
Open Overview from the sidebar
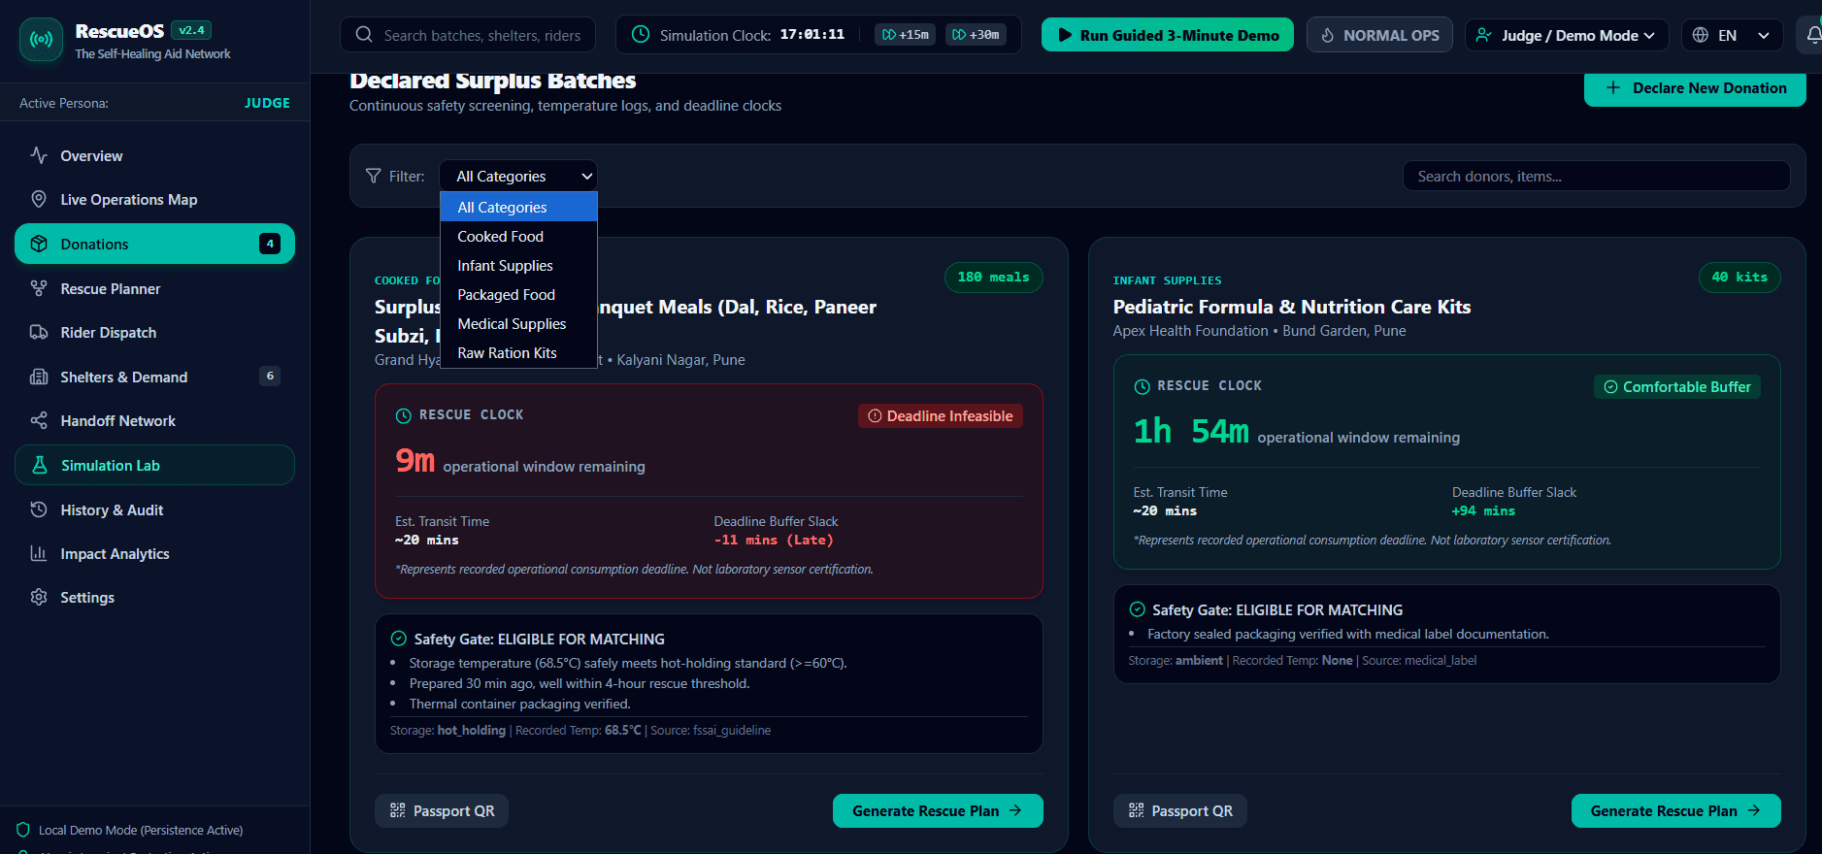click(154, 155)
